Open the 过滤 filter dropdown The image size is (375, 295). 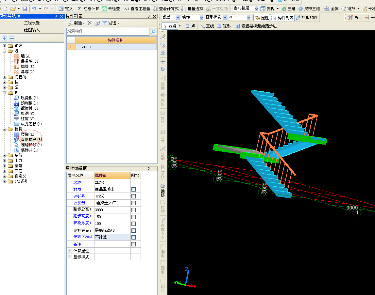click(111, 23)
